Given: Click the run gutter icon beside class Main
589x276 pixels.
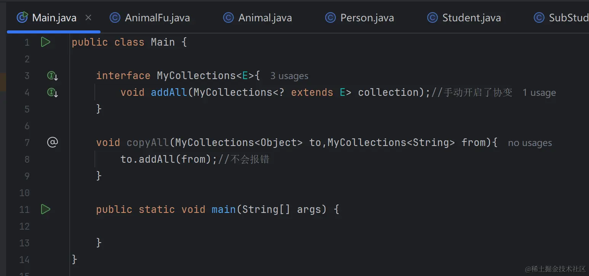Looking at the screenshot, I should coord(46,42).
